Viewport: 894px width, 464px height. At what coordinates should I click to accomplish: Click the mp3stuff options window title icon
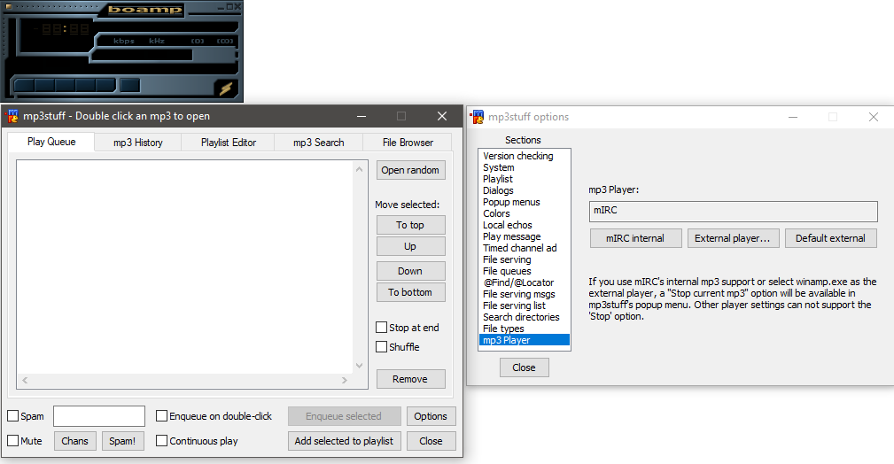coord(478,117)
